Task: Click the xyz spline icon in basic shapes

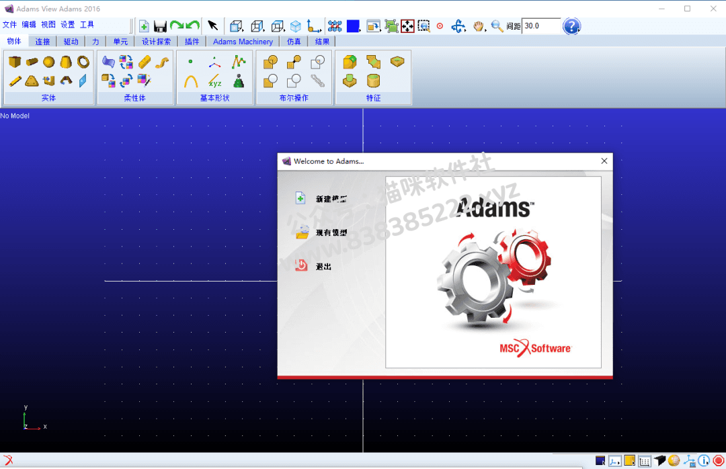Action: pyautogui.click(x=214, y=81)
